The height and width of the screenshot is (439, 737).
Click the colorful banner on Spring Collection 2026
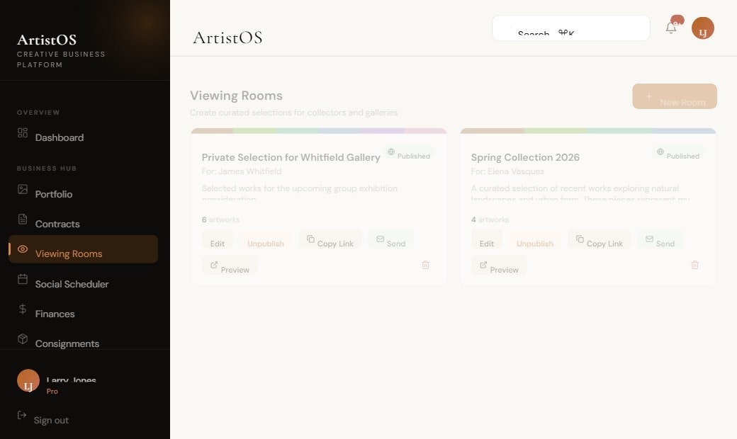point(587,130)
